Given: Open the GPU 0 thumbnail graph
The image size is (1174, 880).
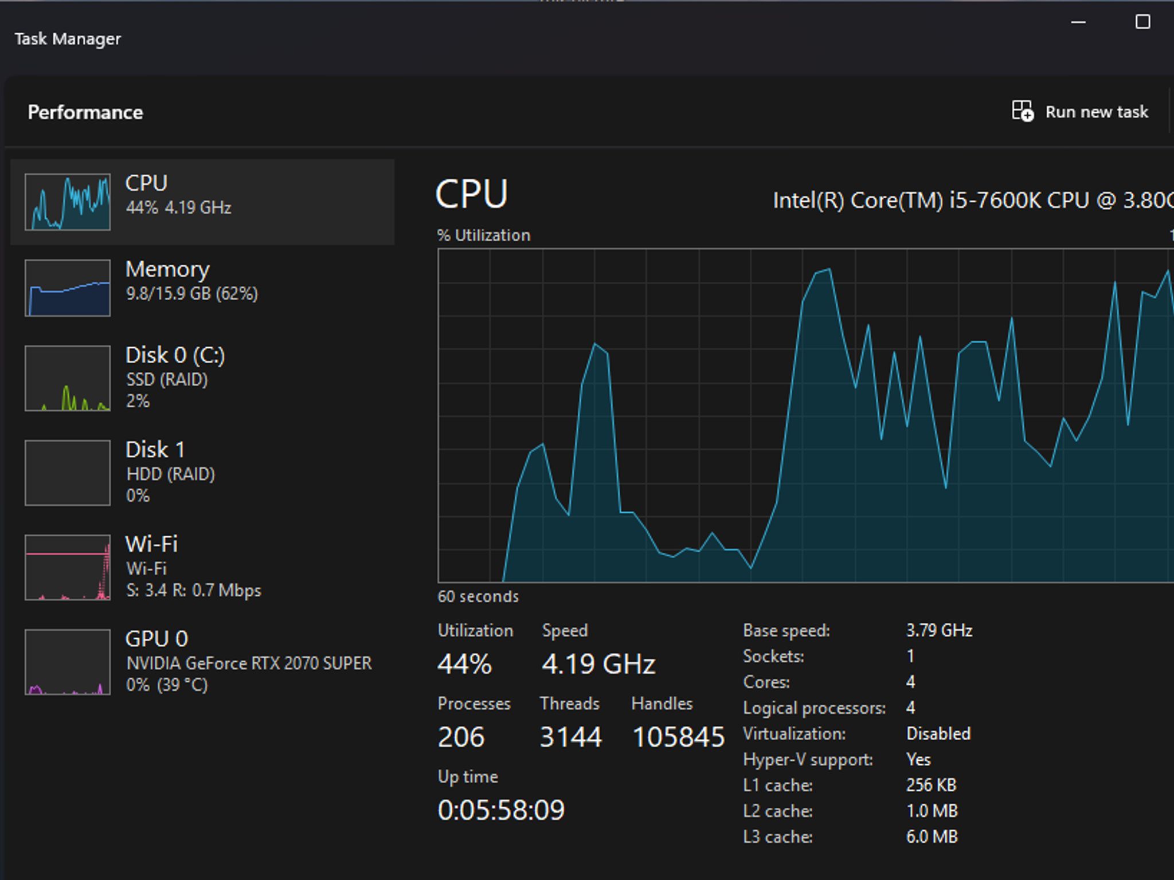Looking at the screenshot, I should coord(68,662).
